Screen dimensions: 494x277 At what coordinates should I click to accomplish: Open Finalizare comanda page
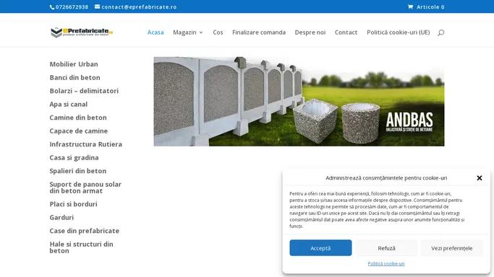(x=259, y=32)
